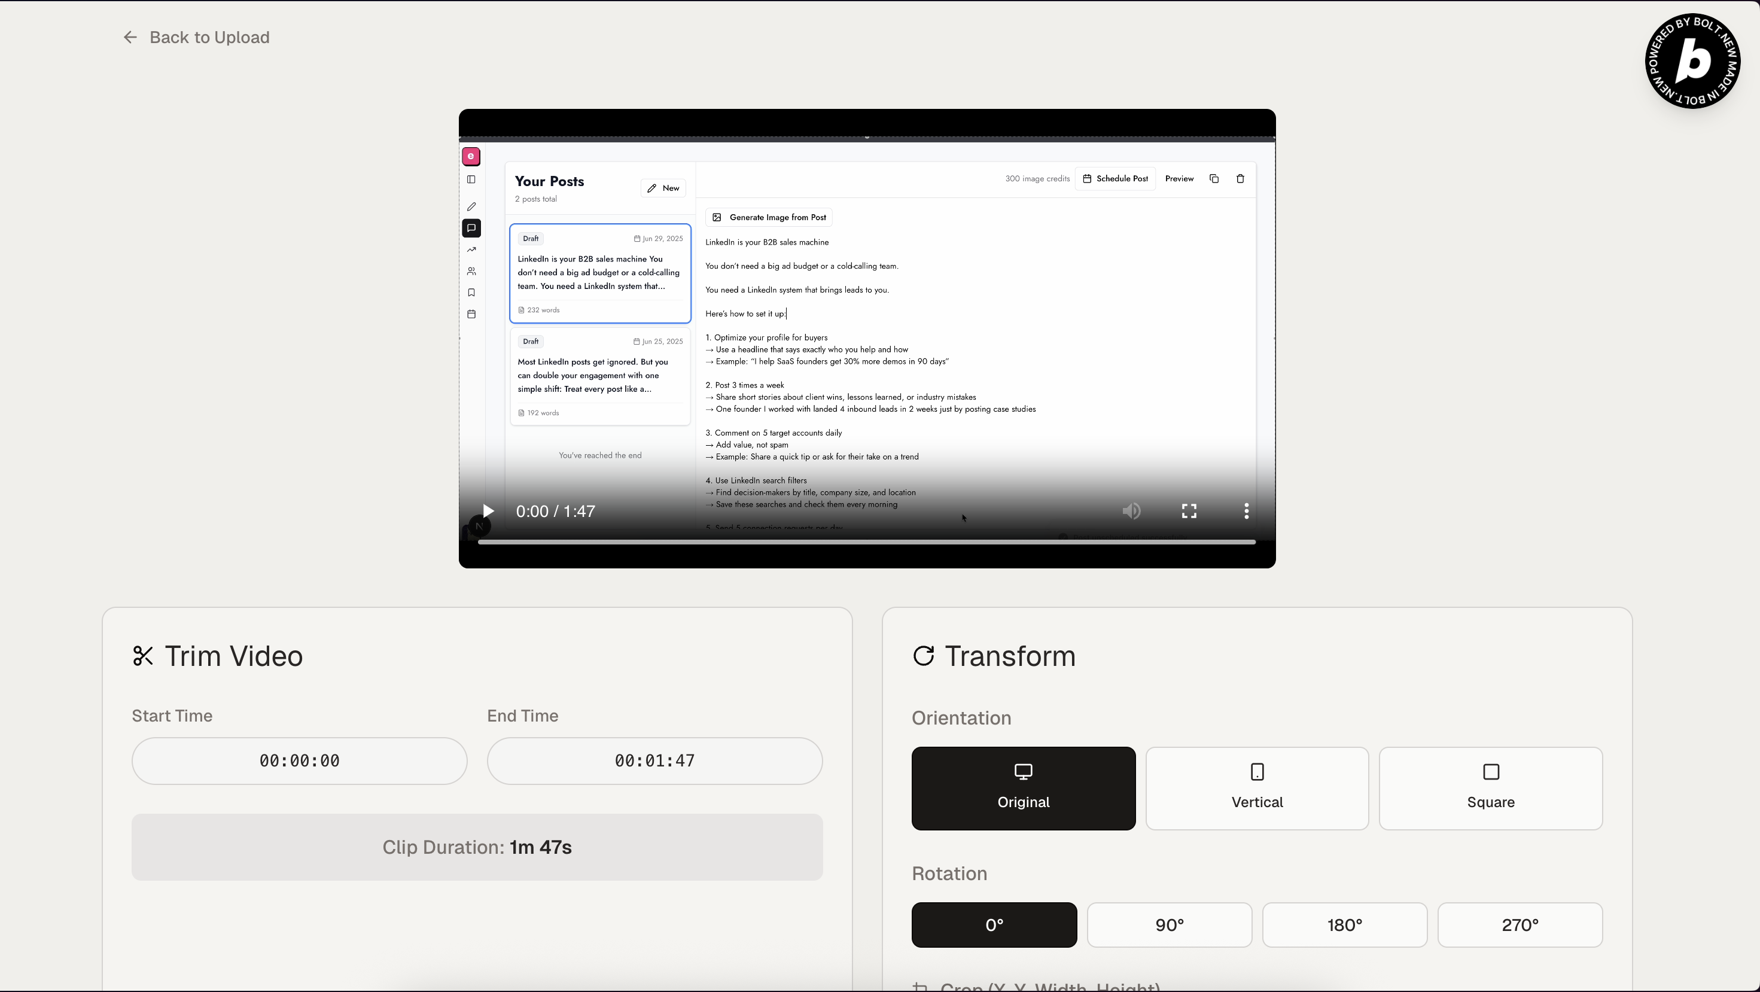Set rotation to 270°
The height and width of the screenshot is (992, 1760).
coord(1520,924)
